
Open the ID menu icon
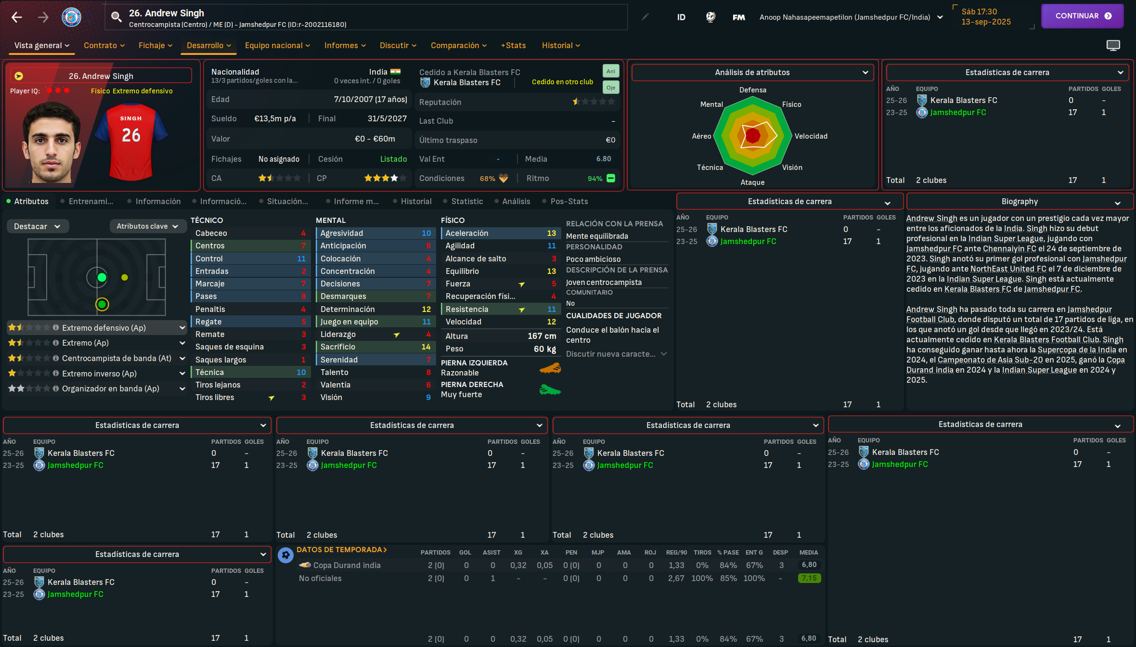pyautogui.click(x=681, y=17)
